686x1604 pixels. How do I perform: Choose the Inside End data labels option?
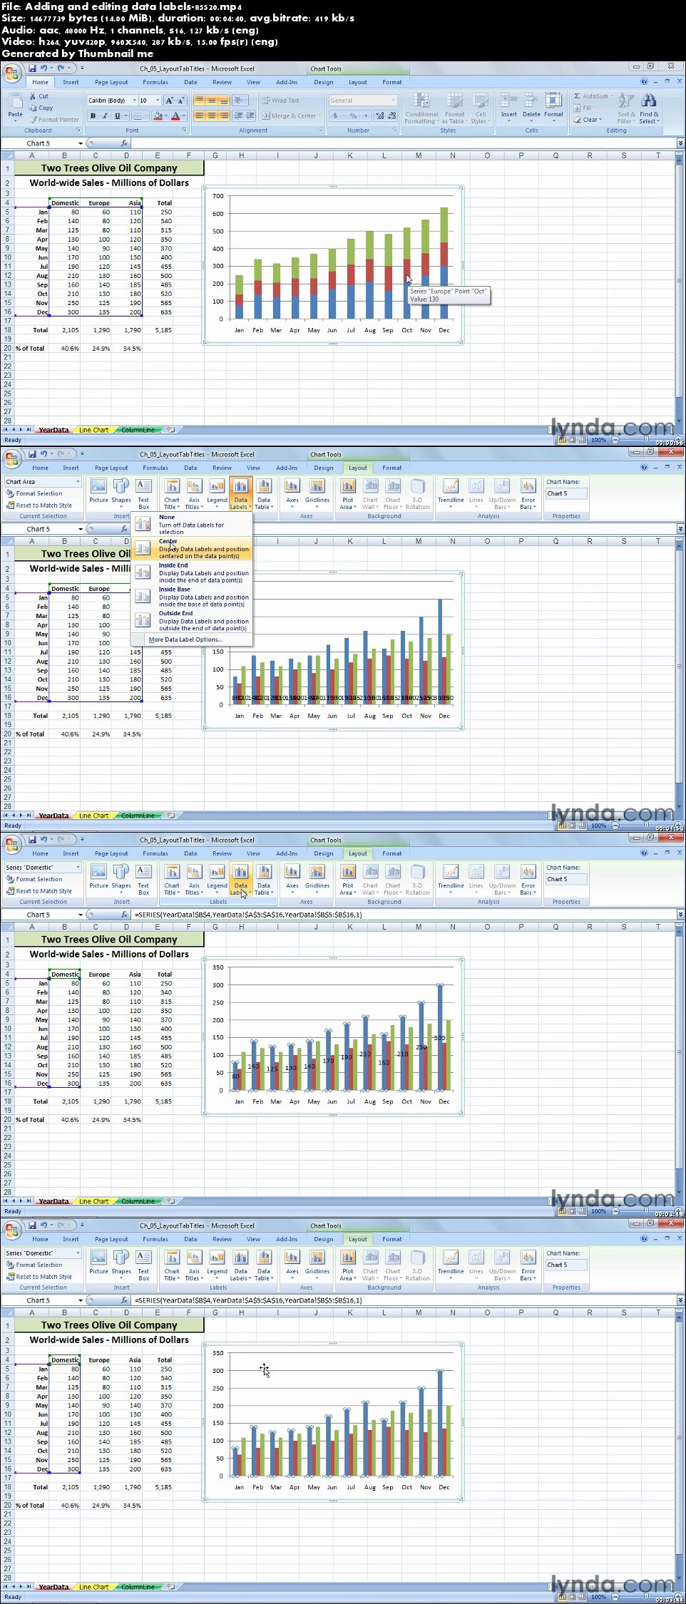[193, 572]
